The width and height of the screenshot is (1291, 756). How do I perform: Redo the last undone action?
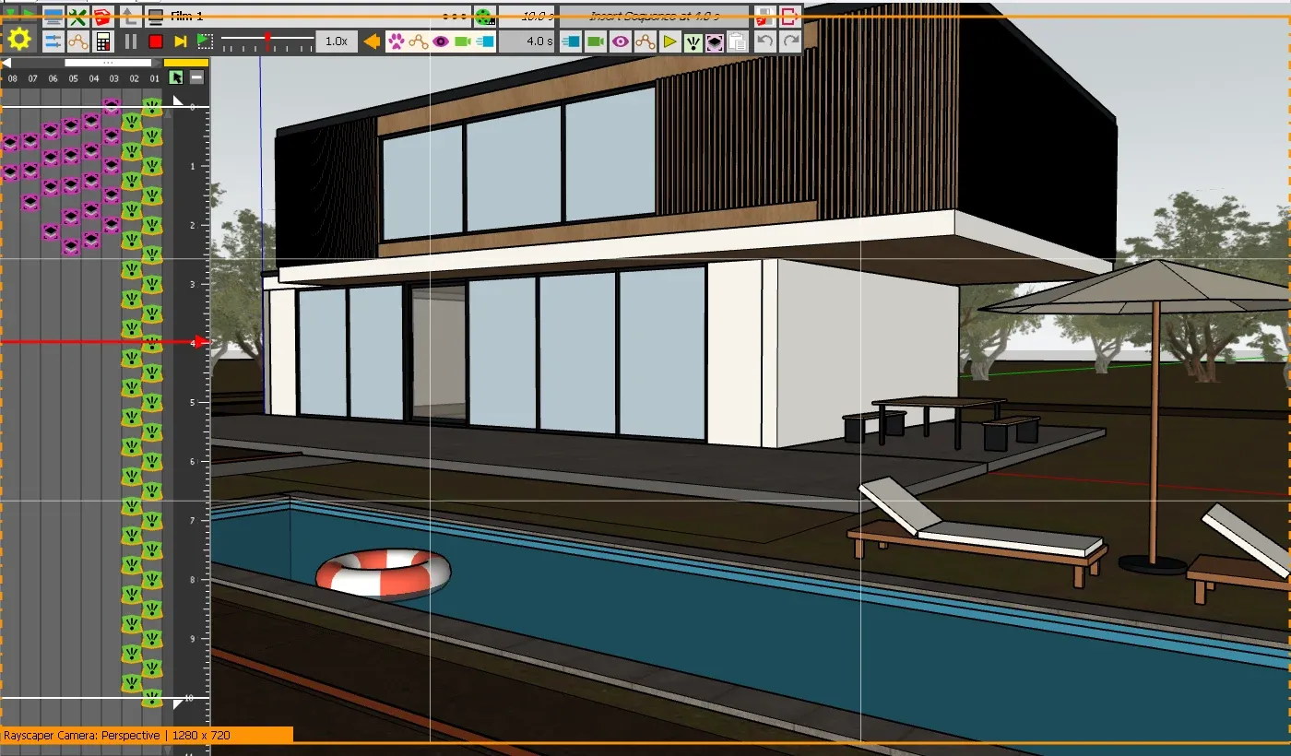(x=790, y=41)
